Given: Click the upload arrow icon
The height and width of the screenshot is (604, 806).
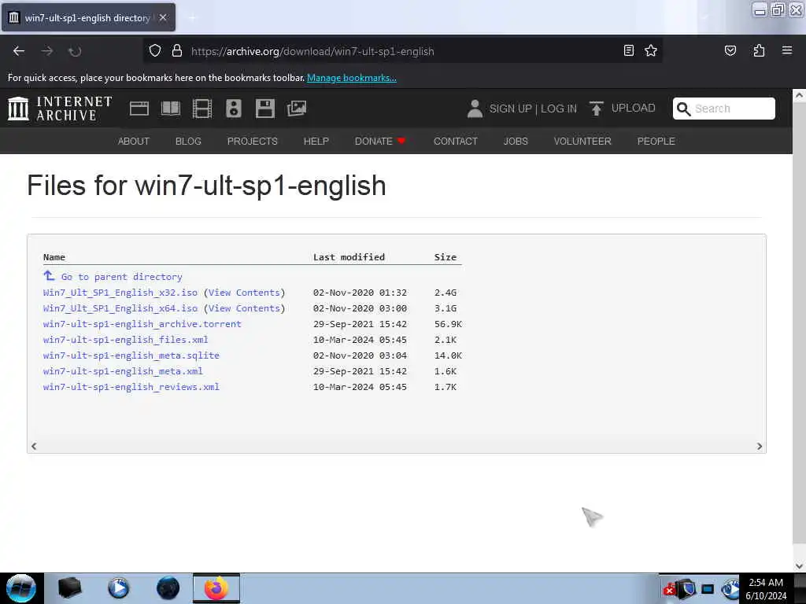Looking at the screenshot, I should click(597, 109).
